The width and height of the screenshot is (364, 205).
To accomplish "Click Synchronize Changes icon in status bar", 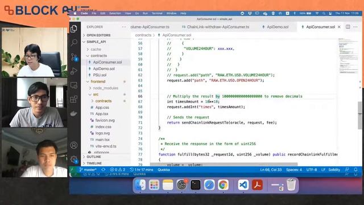I will pos(104,170).
